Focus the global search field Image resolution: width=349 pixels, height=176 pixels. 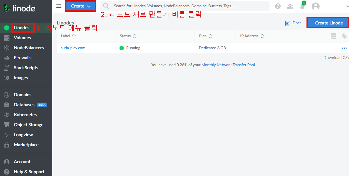click(185, 6)
